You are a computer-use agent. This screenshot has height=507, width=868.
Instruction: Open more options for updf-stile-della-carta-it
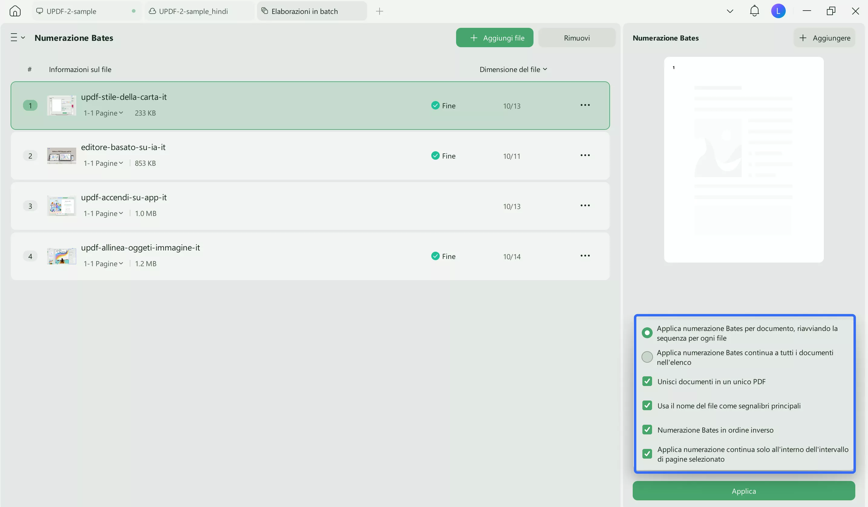pyautogui.click(x=585, y=105)
